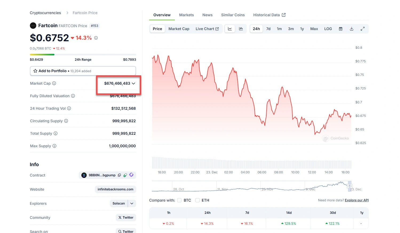
Task: Enable the BTC comparison checkbox
Action: tap(179, 200)
